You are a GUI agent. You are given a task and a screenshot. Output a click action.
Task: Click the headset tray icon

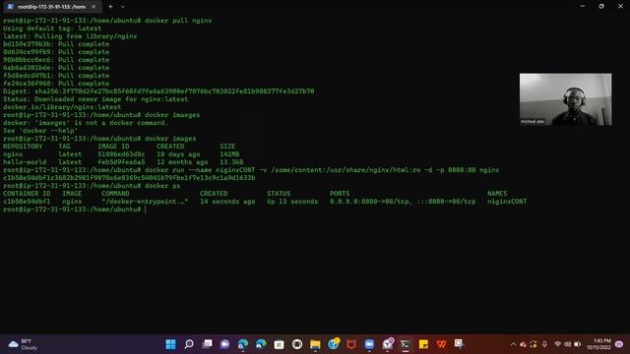click(534, 344)
